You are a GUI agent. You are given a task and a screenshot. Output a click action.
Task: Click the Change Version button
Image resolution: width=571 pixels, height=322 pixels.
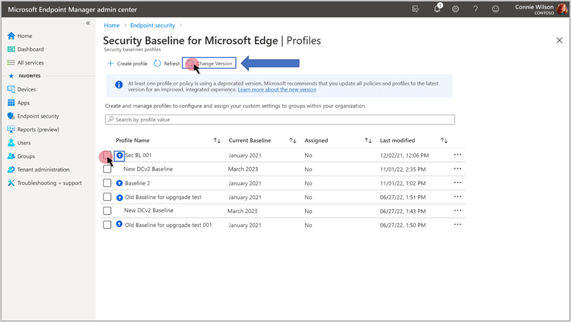pos(209,63)
